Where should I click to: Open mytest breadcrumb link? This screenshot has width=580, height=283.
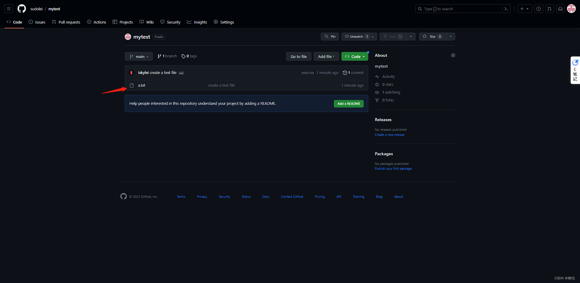[54, 9]
